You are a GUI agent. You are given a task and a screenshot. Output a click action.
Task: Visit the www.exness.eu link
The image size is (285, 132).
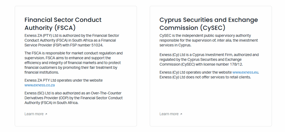(245, 72)
